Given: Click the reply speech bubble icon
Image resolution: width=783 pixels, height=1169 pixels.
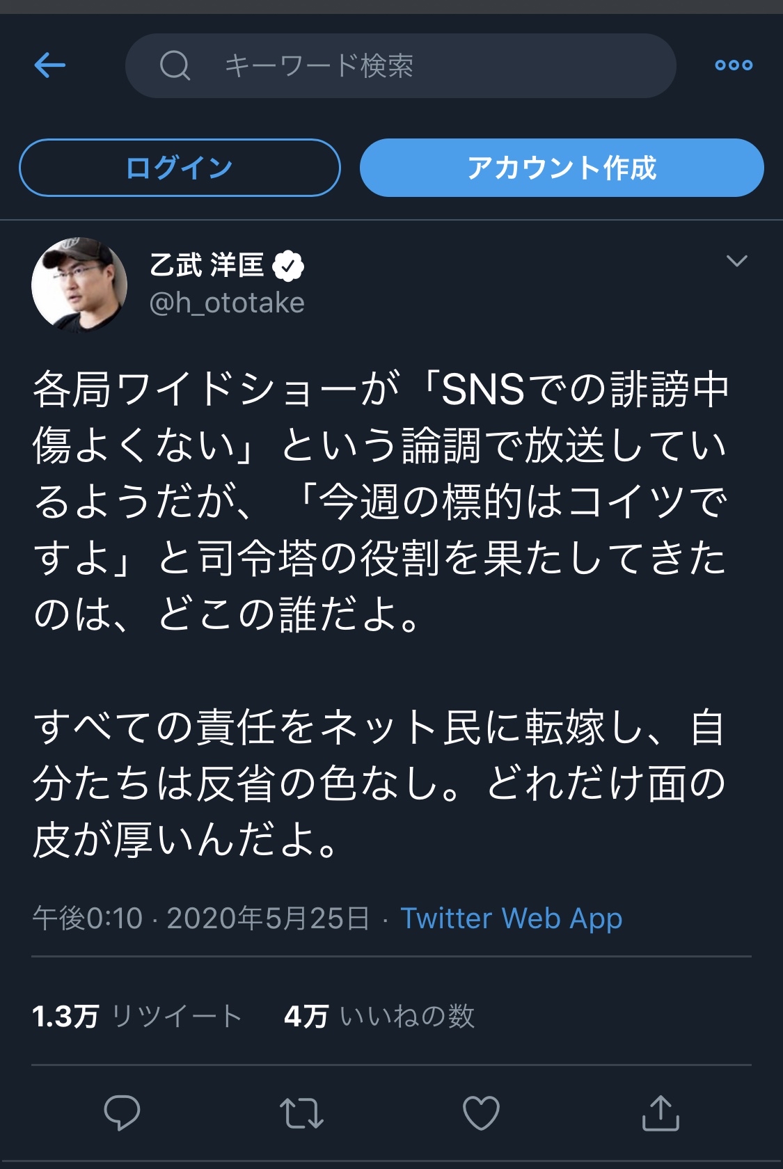Looking at the screenshot, I should [122, 1112].
